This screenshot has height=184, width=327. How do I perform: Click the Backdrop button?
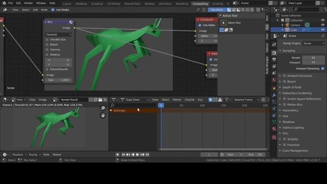click(x=217, y=10)
